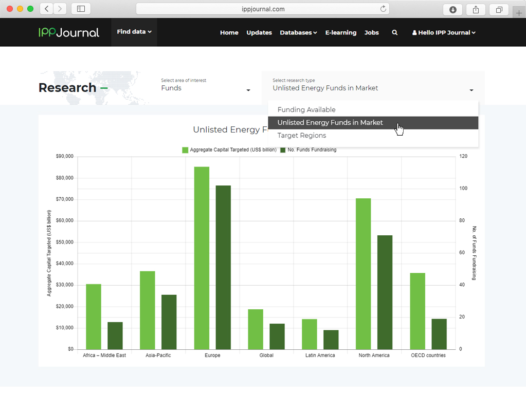Open the Select area of interest dropdown
526x394 pixels.
point(206,88)
